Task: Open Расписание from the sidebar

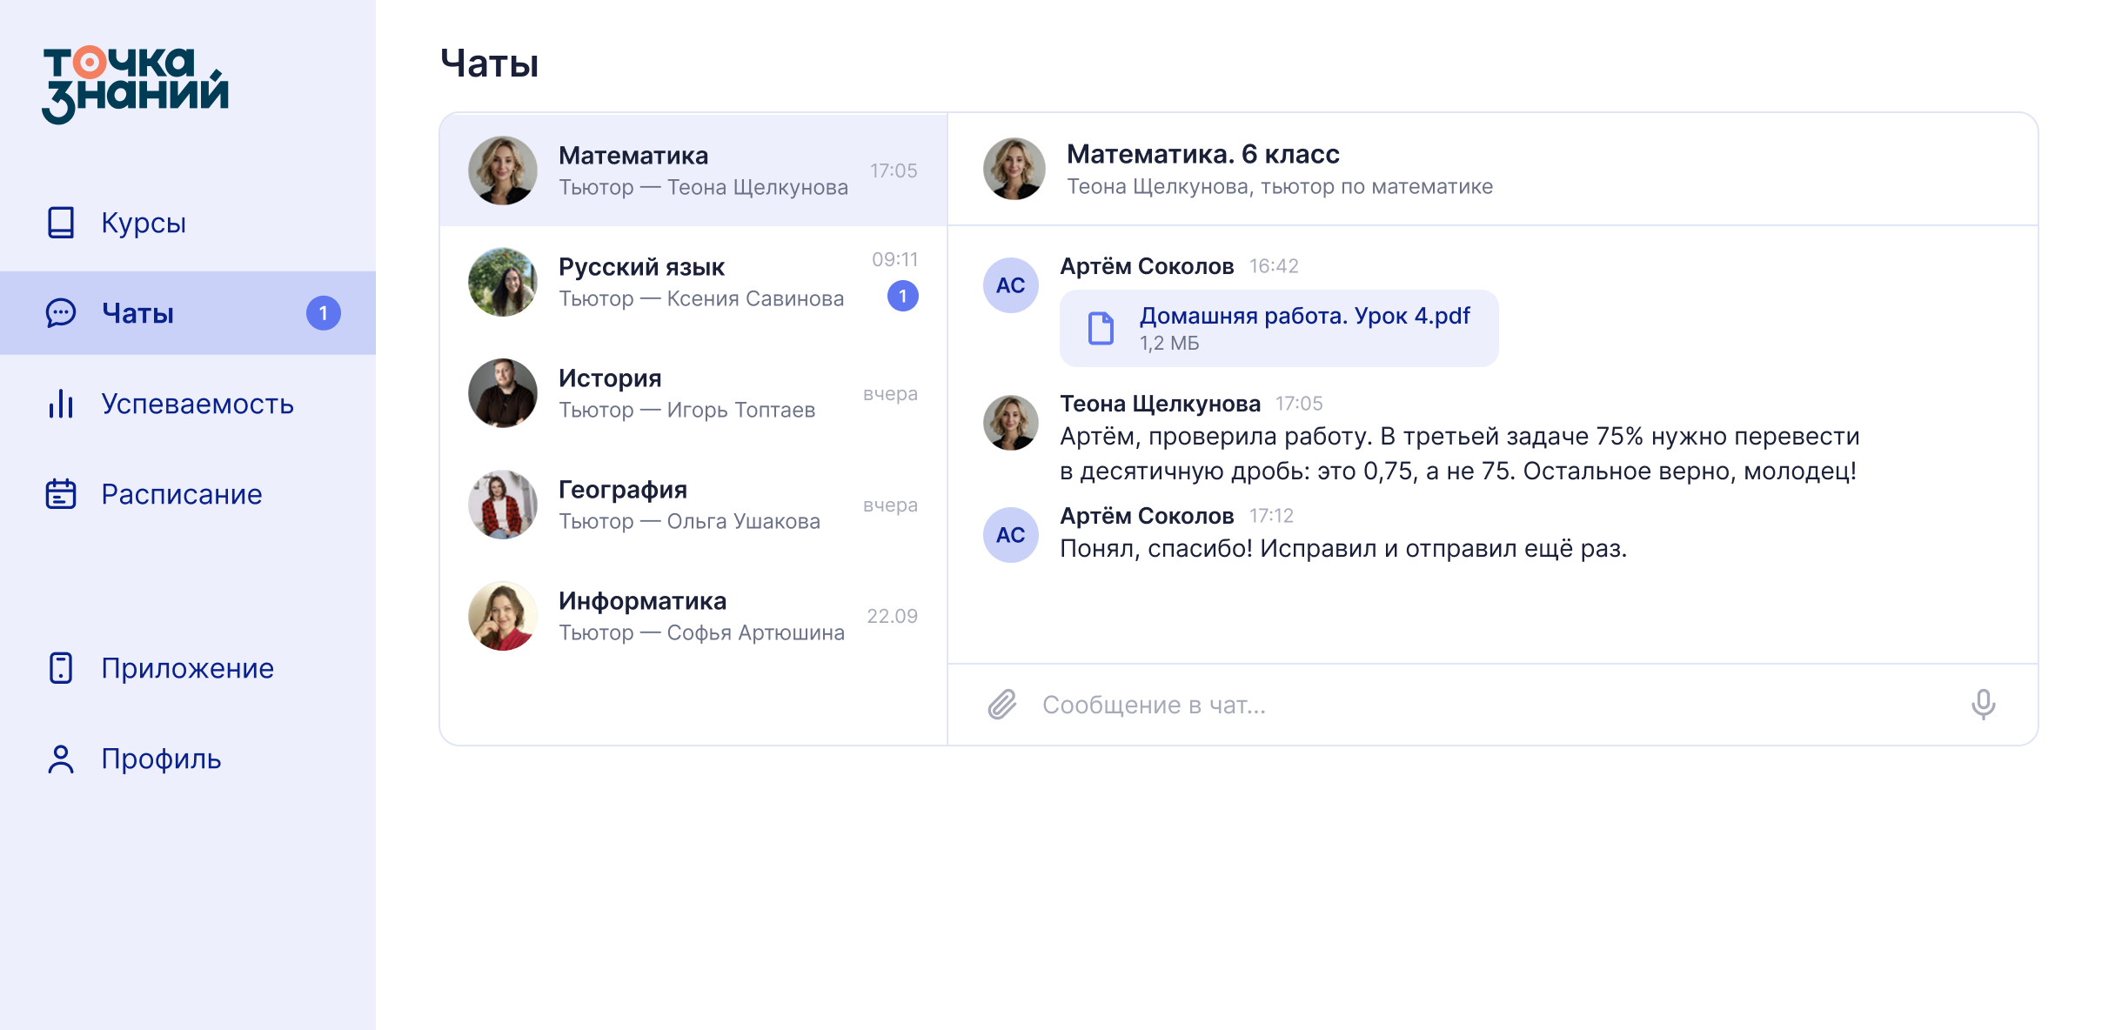Action: pyautogui.click(x=188, y=494)
